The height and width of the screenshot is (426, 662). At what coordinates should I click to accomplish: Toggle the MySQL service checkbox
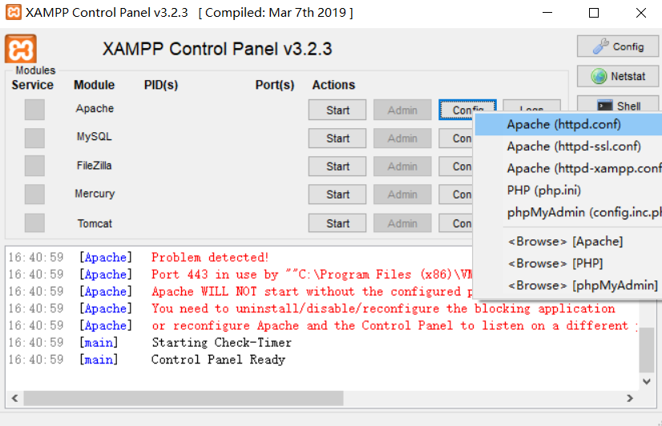tap(34, 138)
